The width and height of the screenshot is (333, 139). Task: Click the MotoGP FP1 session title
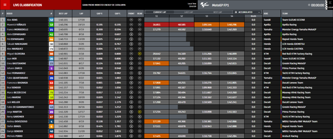click(x=220, y=5)
